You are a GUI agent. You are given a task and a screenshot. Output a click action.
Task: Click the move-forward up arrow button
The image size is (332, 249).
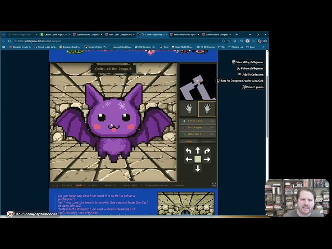click(198, 150)
